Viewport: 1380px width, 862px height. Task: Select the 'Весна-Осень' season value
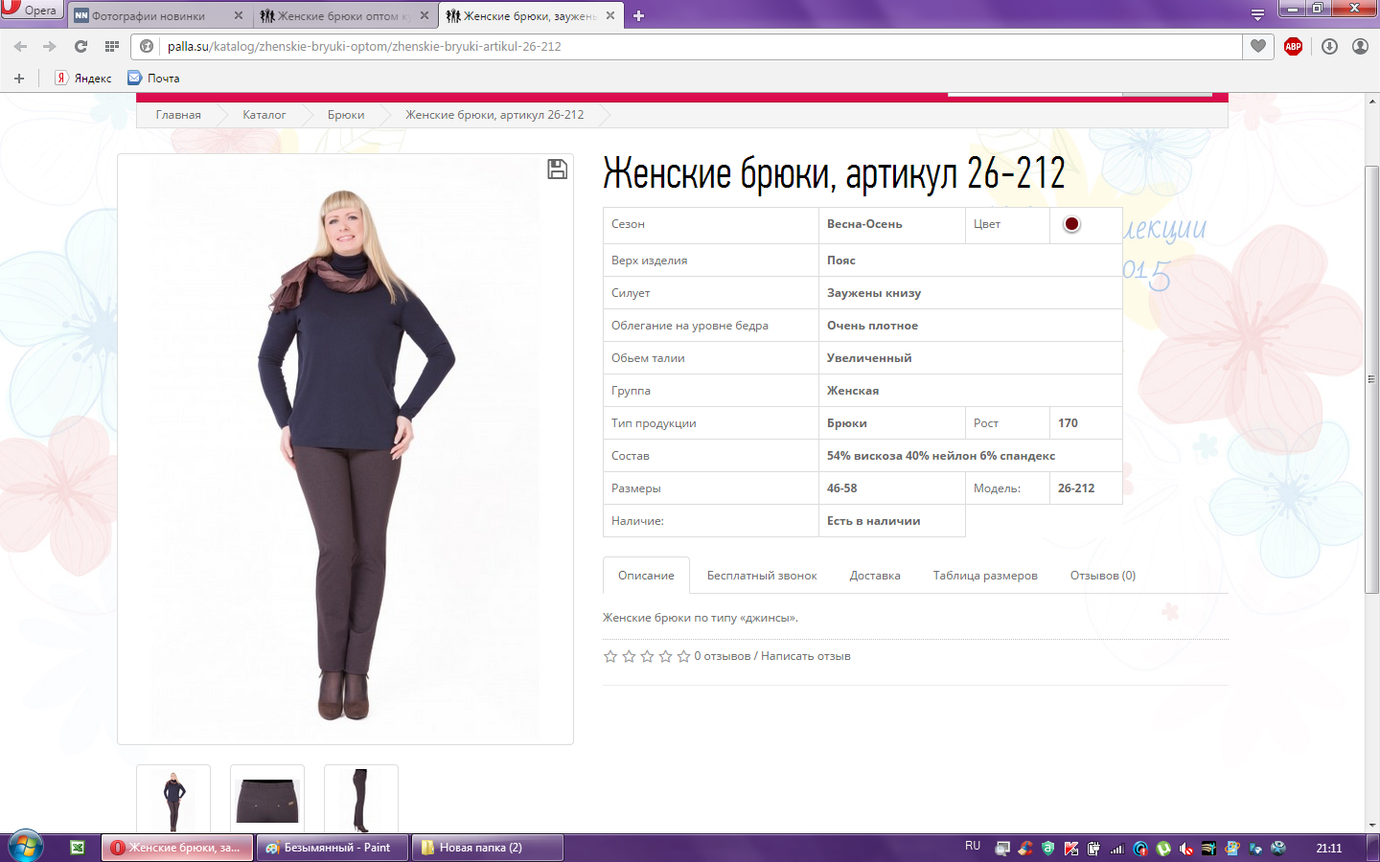864,224
